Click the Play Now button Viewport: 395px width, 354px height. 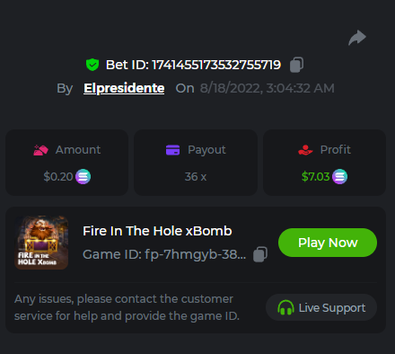pos(328,243)
